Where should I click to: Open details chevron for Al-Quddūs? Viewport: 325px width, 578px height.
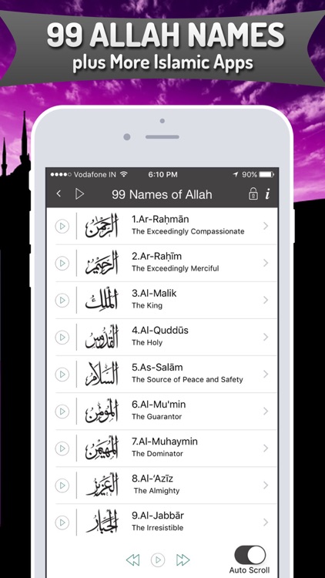pyautogui.click(x=266, y=338)
